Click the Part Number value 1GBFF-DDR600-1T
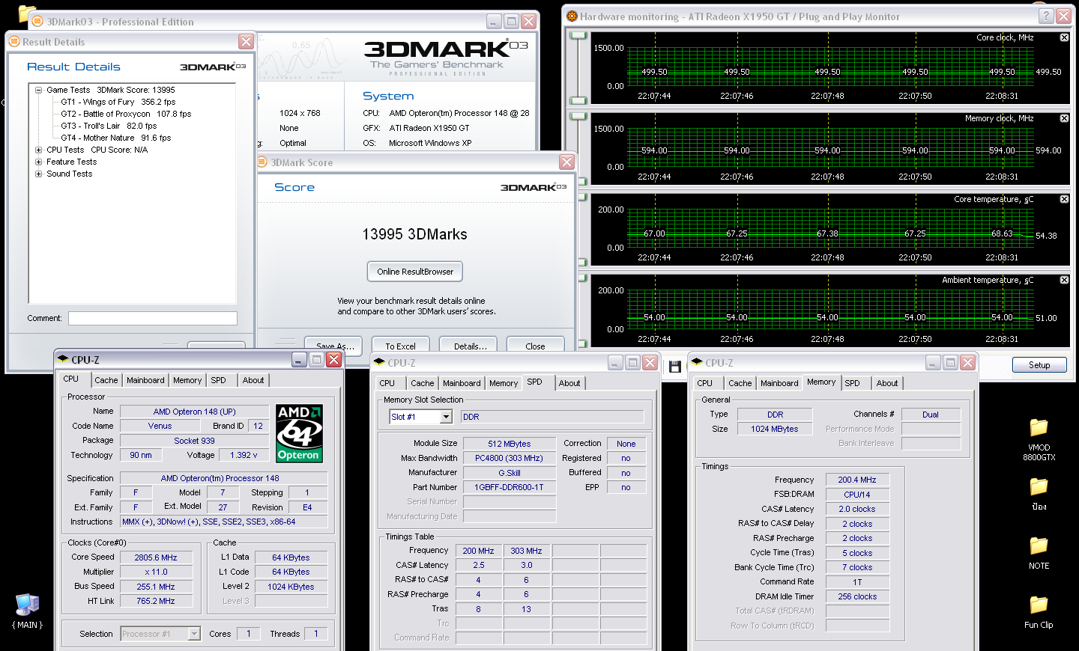Image resolution: width=1079 pixels, height=651 pixels. (x=510, y=487)
